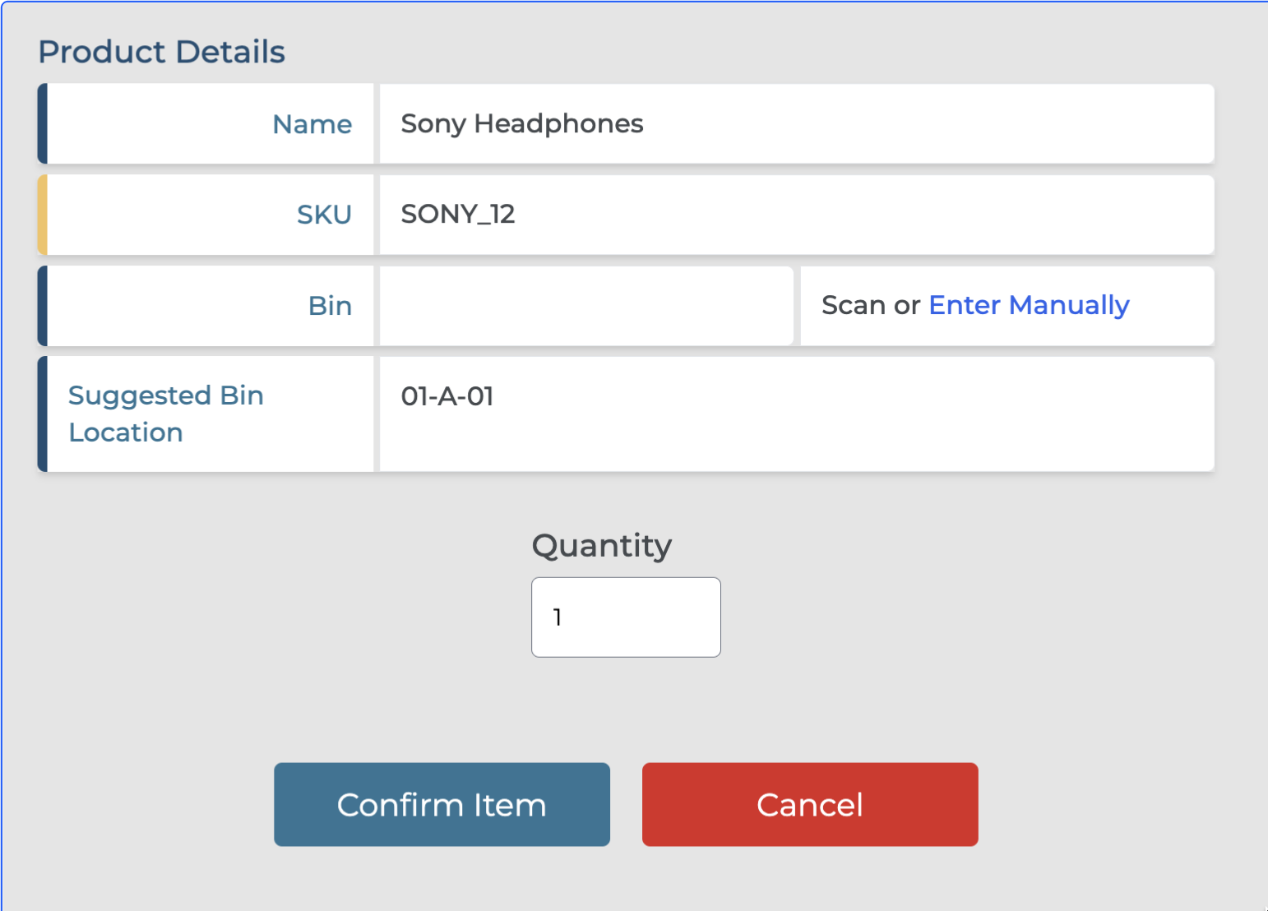Viewport: 1268px width, 911px height.
Task: Click the Suggested Bin Location label
Action: [x=165, y=414]
